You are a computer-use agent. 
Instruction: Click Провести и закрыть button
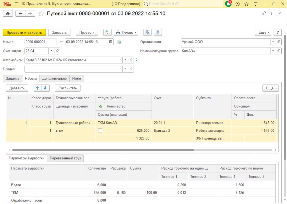pyautogui.click(x=24, y=33)
